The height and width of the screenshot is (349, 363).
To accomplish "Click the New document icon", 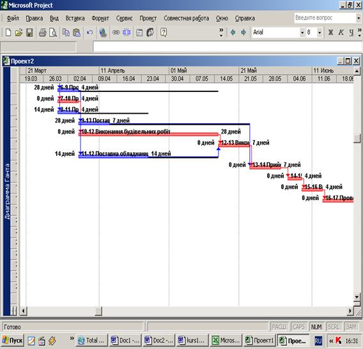I will click(x=8, y=33).
